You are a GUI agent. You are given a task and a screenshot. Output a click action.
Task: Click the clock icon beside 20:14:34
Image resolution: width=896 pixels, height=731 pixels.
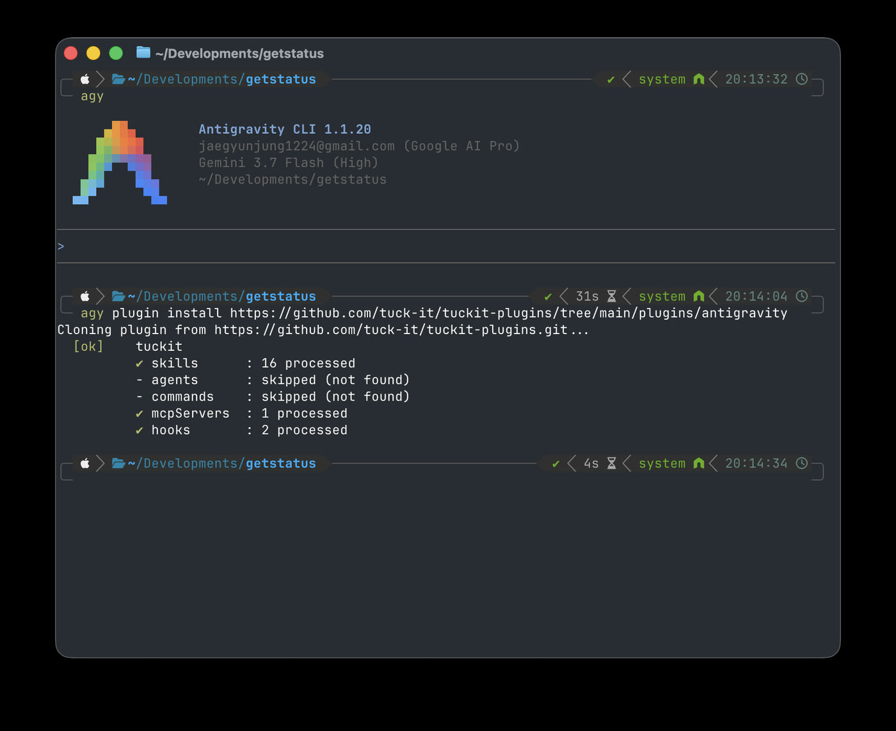pyautogui.click(x=801, y=463)
